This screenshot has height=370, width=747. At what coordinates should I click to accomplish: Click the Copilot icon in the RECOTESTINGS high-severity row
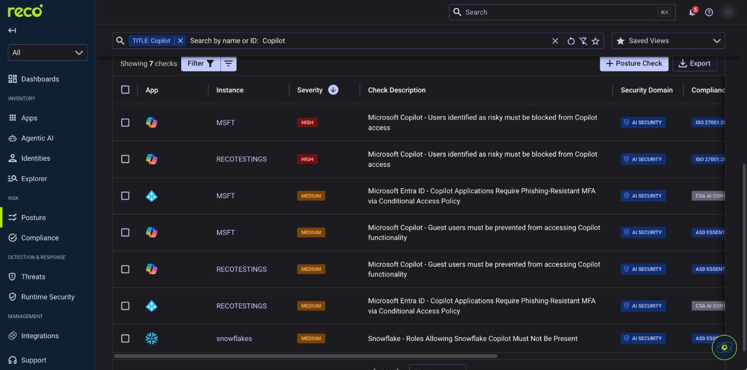pos(151,159)
